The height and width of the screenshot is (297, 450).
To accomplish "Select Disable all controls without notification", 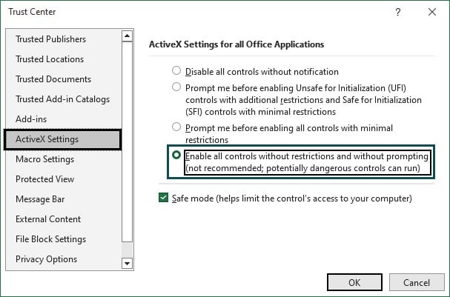I will coord(176,70).
